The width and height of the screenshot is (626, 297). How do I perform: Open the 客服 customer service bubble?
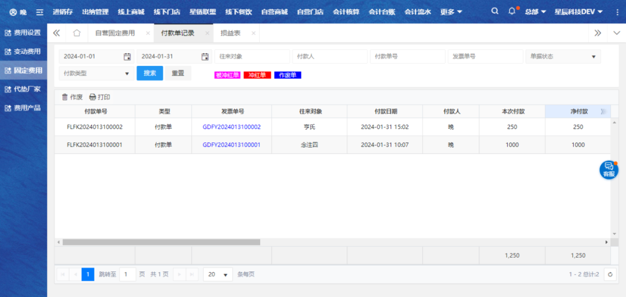click(609, 170)
